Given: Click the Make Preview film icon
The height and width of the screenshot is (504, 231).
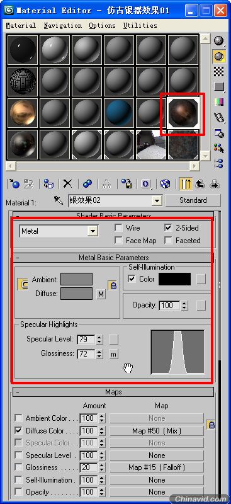Looking at the screenshot, I should (x=220, y=118).
